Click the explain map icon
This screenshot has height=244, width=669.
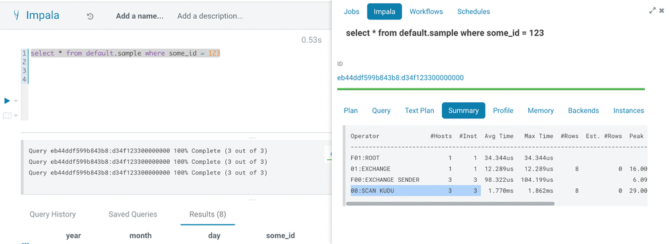click(7, 116)
